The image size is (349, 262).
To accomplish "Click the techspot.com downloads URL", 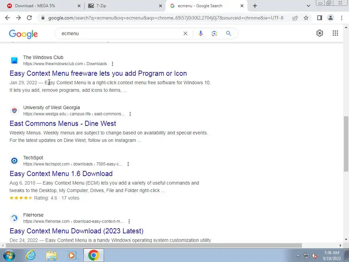I will click(73, 164).
